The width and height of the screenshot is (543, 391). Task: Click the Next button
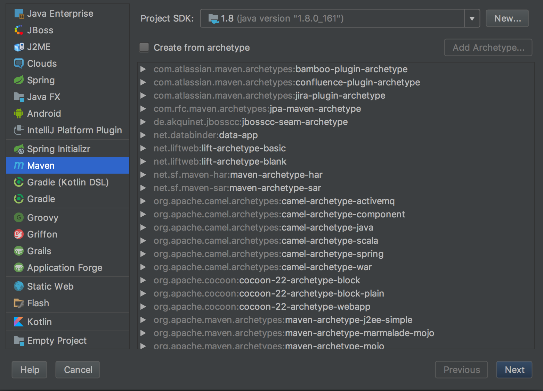click(x=514, y=370)
